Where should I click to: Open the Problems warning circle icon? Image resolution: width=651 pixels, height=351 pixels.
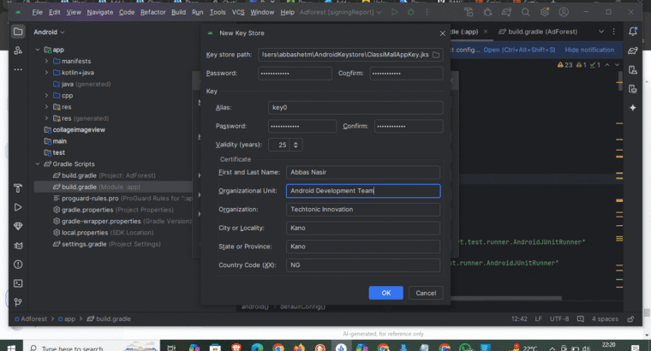[x=18, y=265]
